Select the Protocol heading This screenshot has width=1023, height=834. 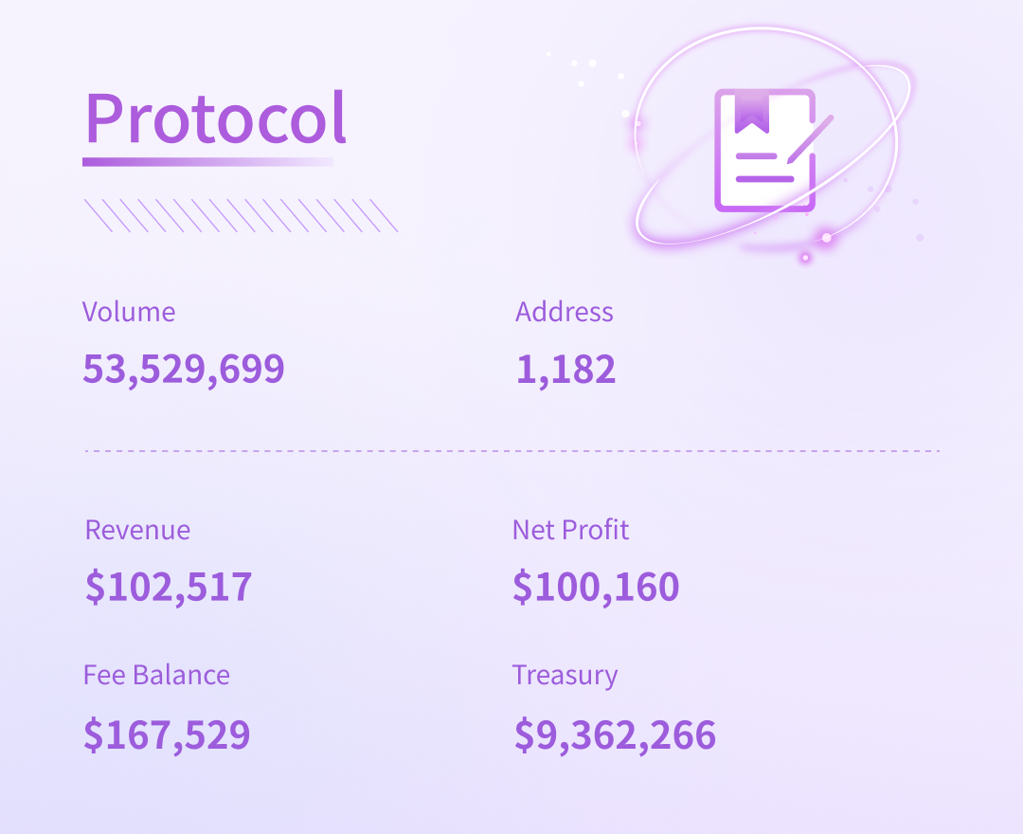216,119
